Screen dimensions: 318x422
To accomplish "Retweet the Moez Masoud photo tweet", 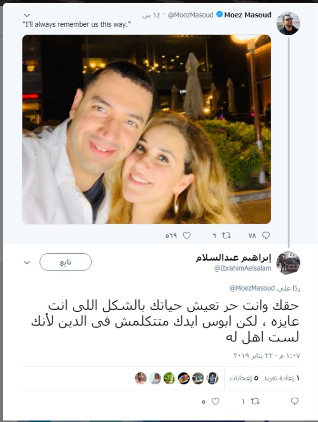I will point(226,235).
